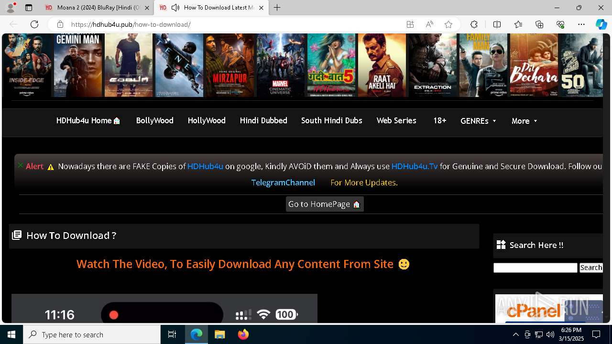Close the Moana 2 tab
Screen dimensions: 612x344
147,8
